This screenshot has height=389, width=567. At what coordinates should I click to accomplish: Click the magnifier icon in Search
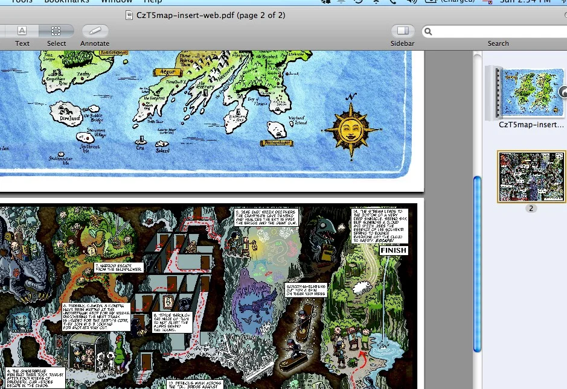click(x=428, y=31)
